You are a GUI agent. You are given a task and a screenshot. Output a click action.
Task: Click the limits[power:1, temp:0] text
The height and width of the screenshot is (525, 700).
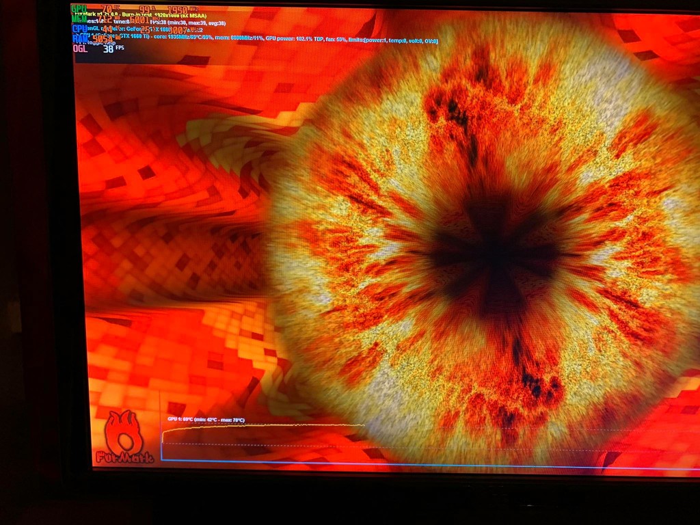pos(394,41)
